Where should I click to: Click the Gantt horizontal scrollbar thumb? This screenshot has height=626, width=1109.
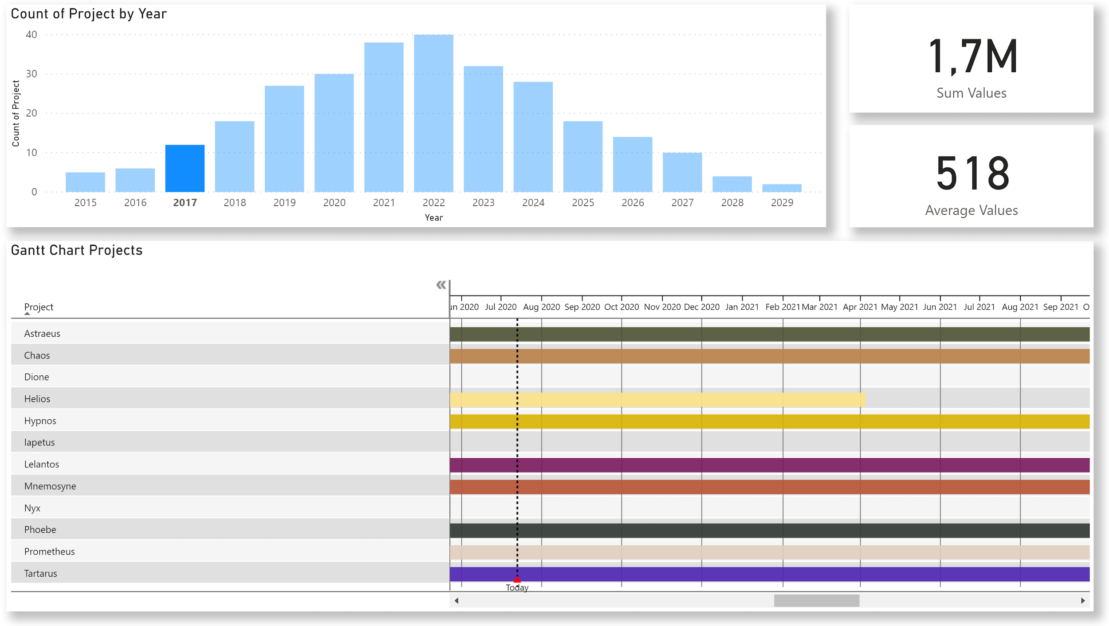point(816,601)
